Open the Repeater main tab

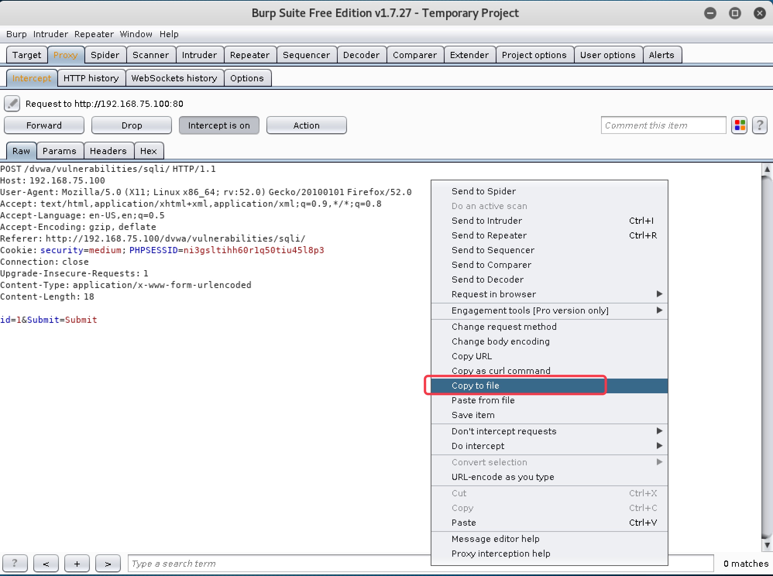pyautogui.click(x=249, y=55)
